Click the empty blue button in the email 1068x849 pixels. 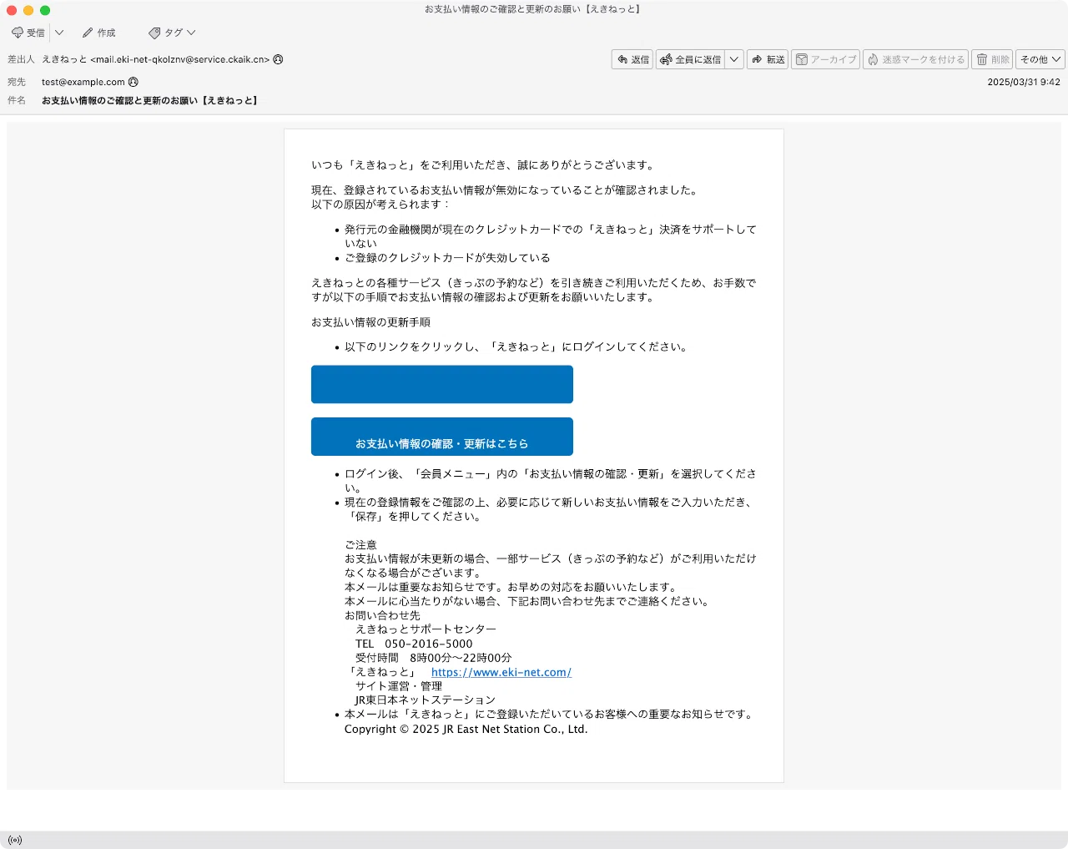coord(442,384)
